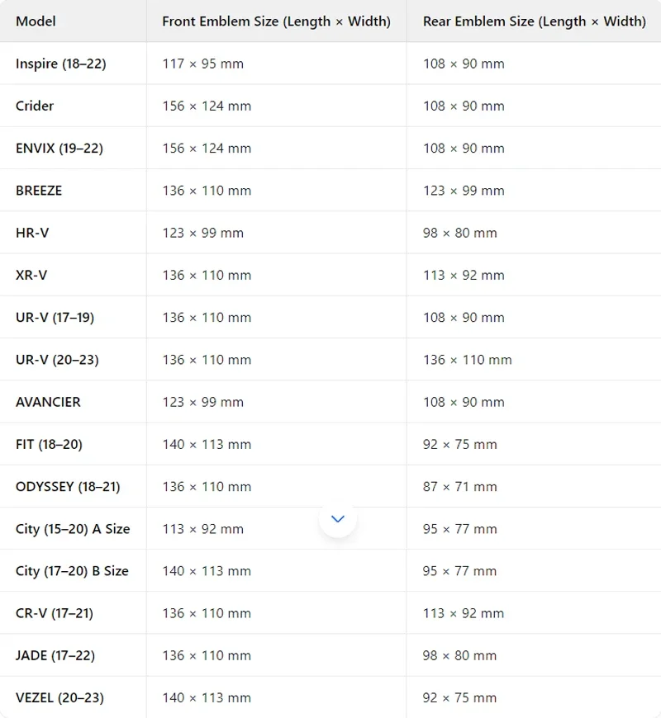Click the FIT (18–20) row label
661x718 pixels.
point(49,444)
